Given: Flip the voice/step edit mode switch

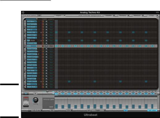Looking at the screenshot, I should (x=26, y=102).
